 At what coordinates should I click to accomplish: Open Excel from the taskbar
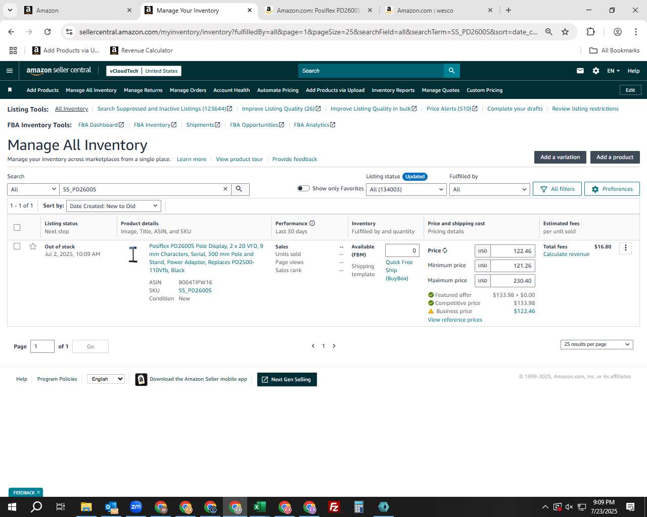(260, 507)
